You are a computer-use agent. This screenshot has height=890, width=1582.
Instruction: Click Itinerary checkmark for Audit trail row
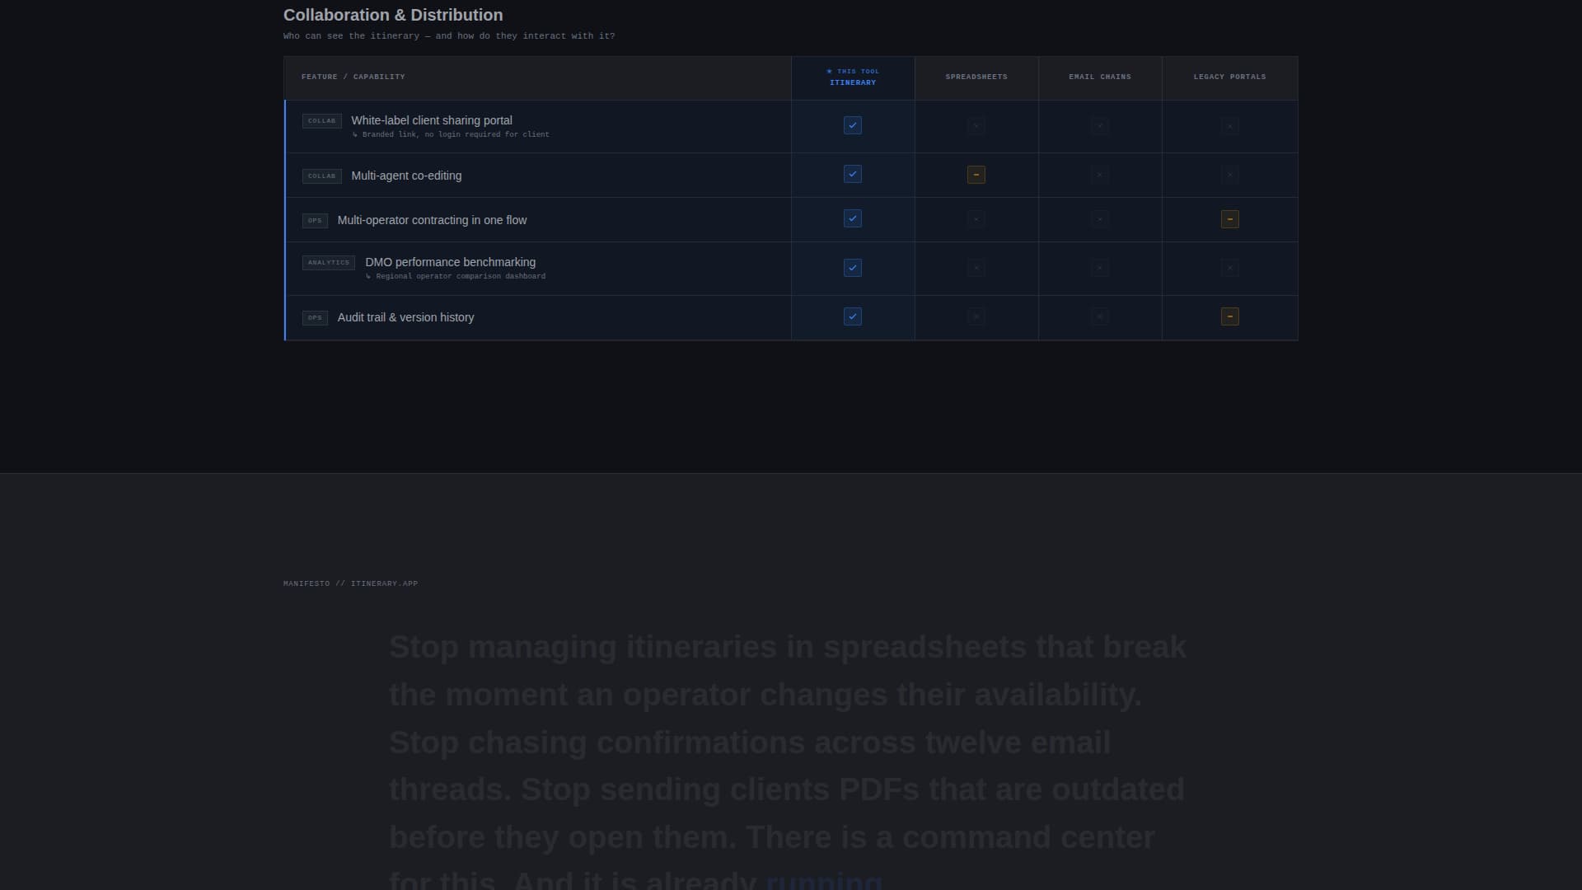853,316
